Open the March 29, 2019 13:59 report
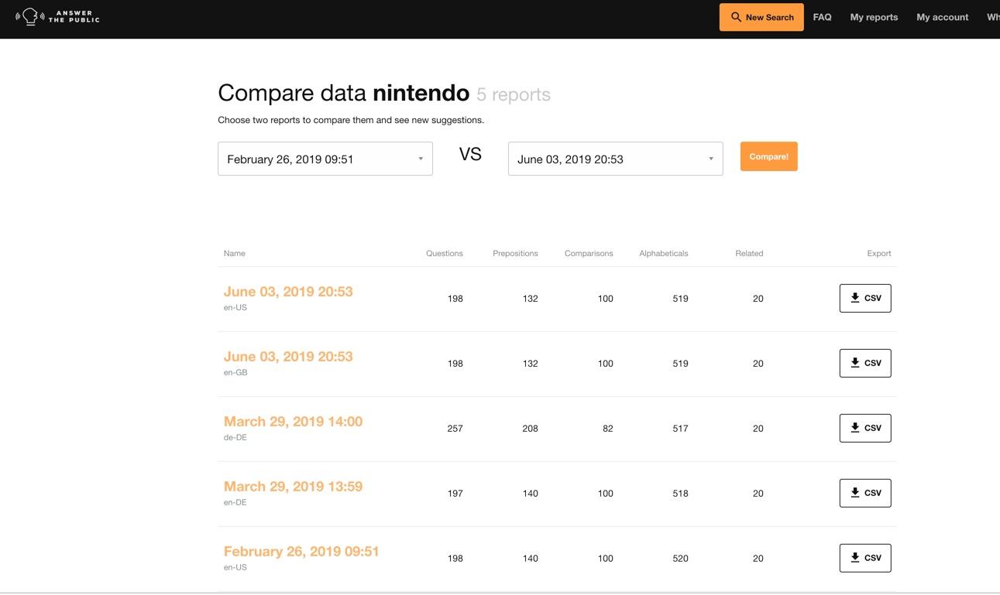This screenshot has height=595, width=1000. click(293, 487)
